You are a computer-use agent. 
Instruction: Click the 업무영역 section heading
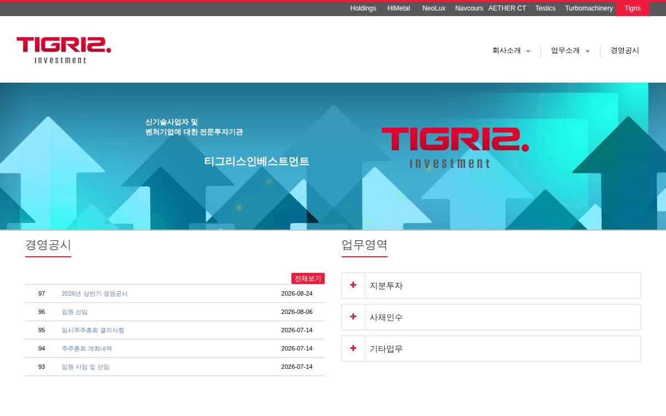pos(365,245)
